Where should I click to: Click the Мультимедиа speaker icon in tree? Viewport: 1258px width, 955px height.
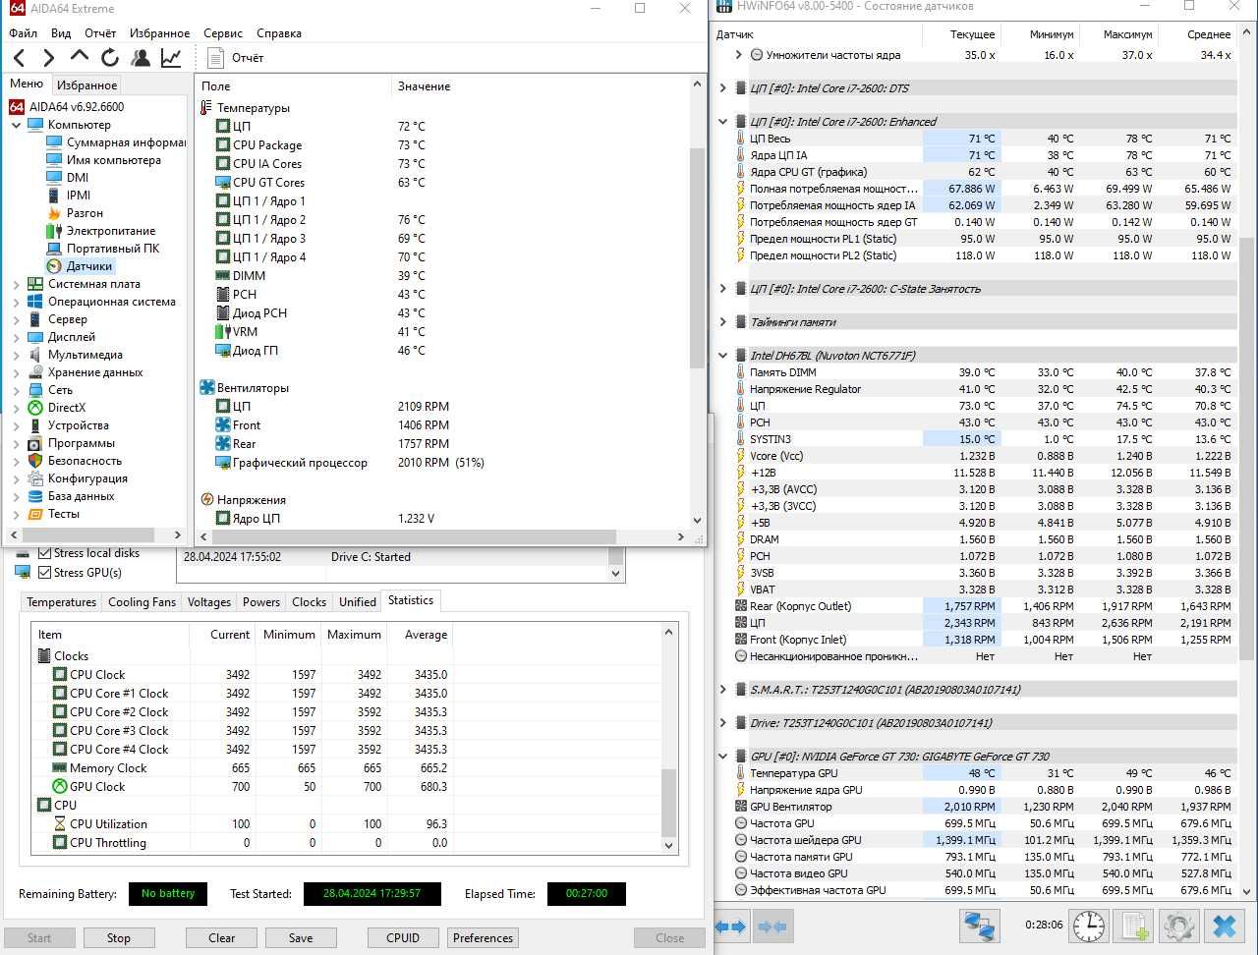pos(35,355)
